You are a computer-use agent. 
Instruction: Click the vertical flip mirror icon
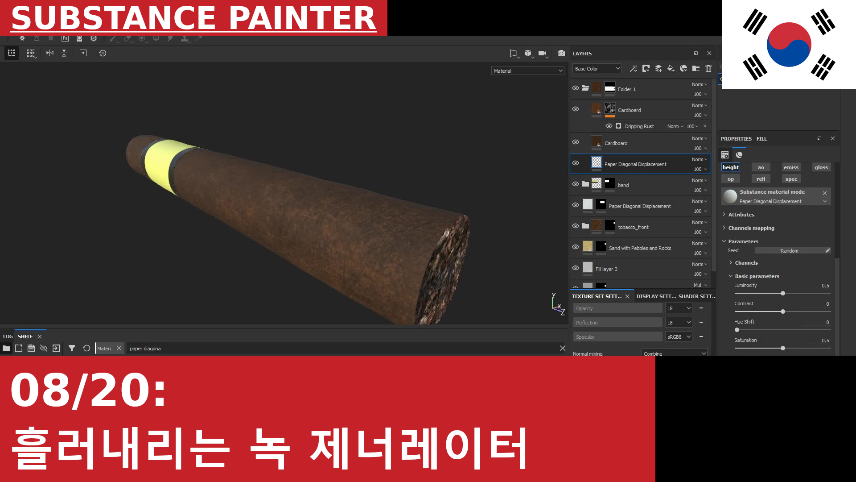coord(64,53)
